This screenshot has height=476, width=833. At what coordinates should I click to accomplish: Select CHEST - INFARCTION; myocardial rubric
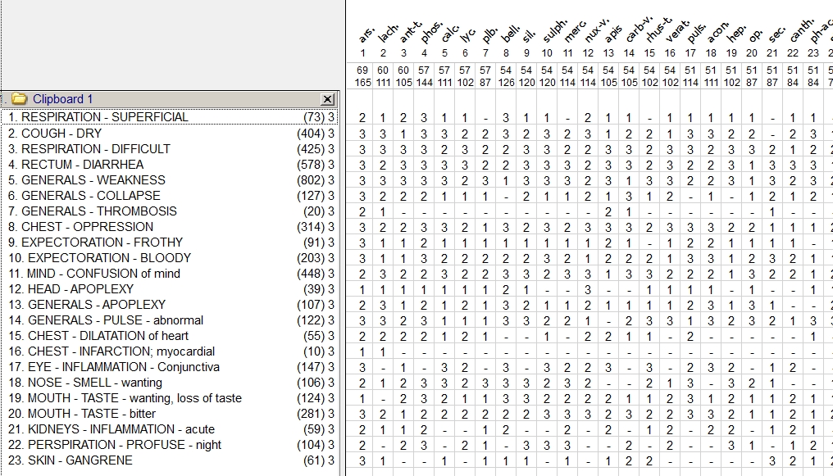coord(170,351)
